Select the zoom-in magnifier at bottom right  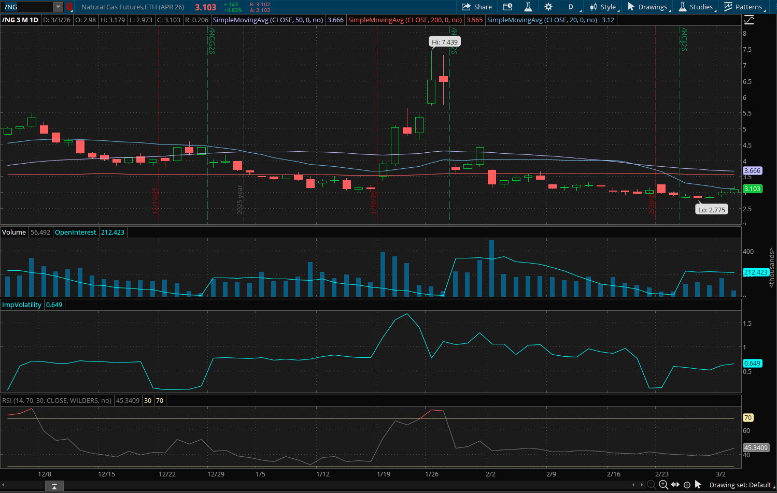pos(663,485)
